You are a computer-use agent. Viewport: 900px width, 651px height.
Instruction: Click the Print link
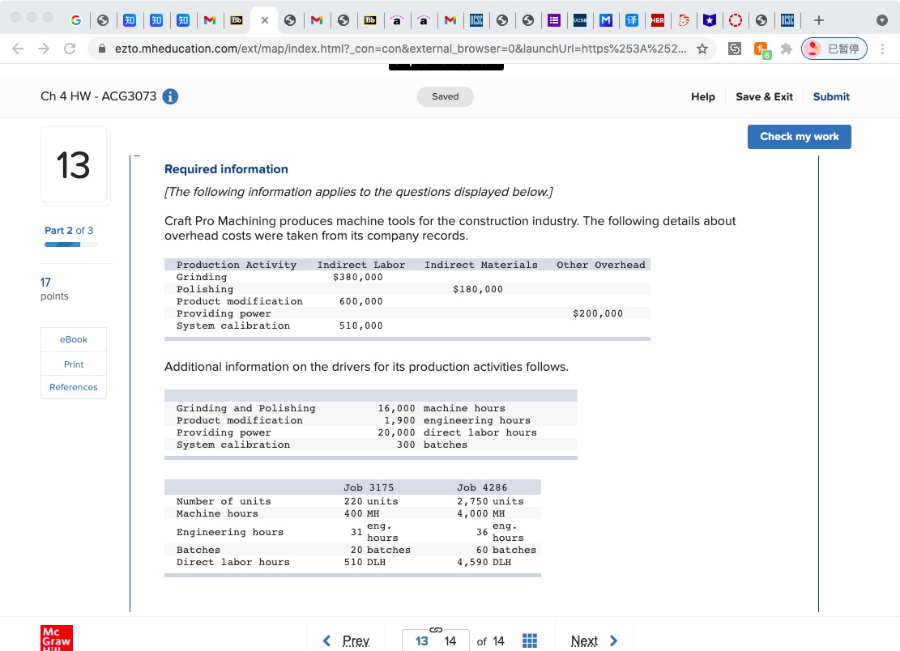(x=74, y=364)
